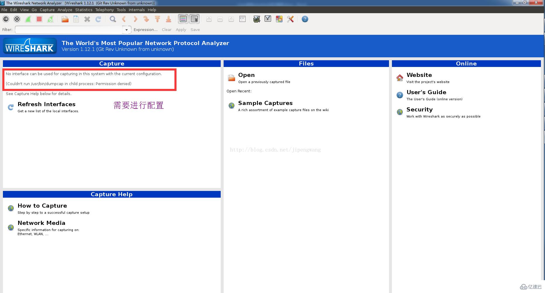The height and width of the screenshot is (293, 545).
Task: Restart the running live capture icon
Action: point(50,19)
